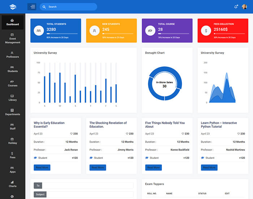Click the Library sidebar icon
The width and height of the screenshot is (253, 199).
(x=12, y=96)
